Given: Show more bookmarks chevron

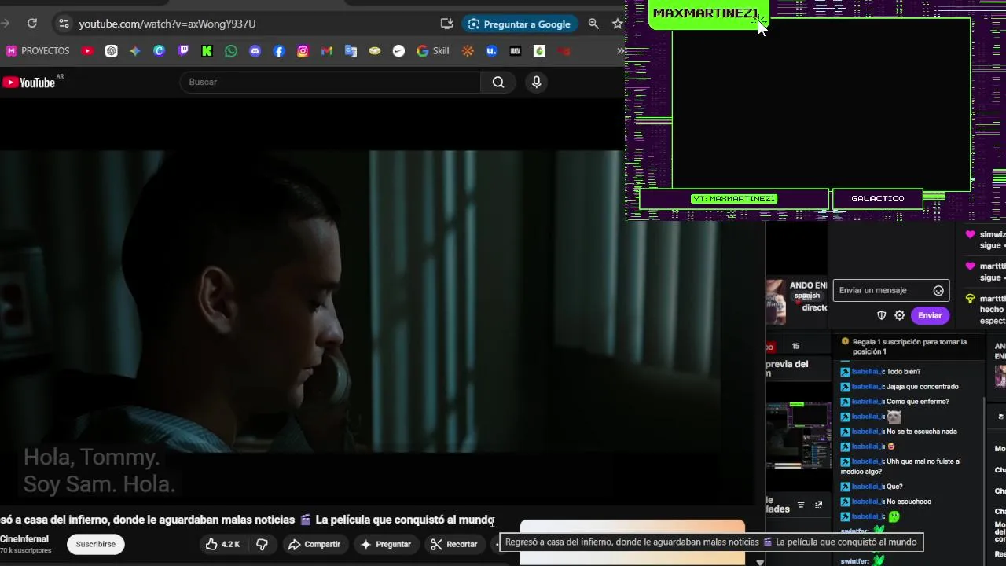Looking at the screenshot, I should 620,51.
